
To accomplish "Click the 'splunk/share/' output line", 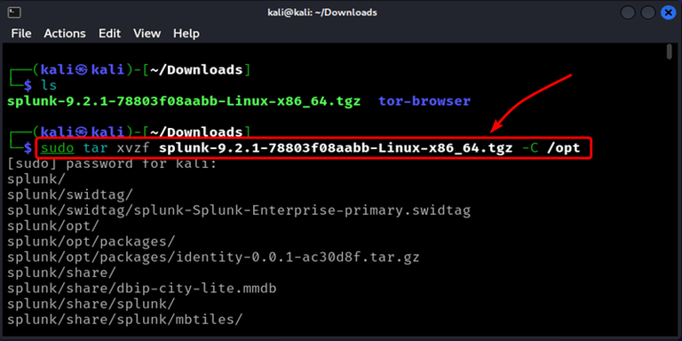I will (x=62, y=273).
